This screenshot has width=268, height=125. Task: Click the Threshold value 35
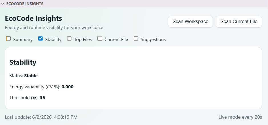[42, 98]
